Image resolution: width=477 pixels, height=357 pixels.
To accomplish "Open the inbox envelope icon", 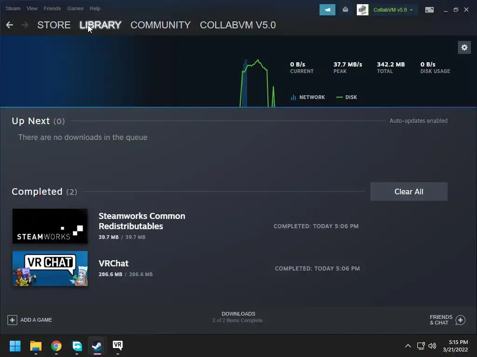I will [x=345, y=10].
